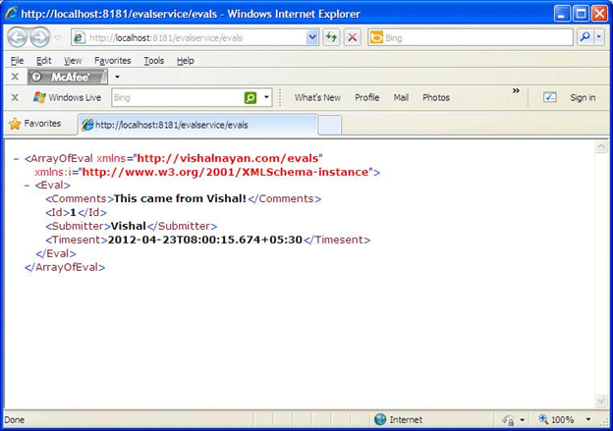Click the XMLSchema-instance namespace text
This screenshot has width=613, height=431.
click(226, 172)
